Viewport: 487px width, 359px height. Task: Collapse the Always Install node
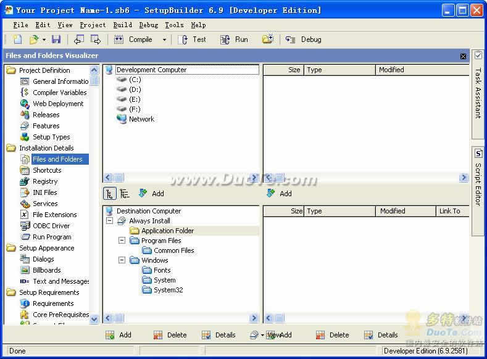click(109, 221)
